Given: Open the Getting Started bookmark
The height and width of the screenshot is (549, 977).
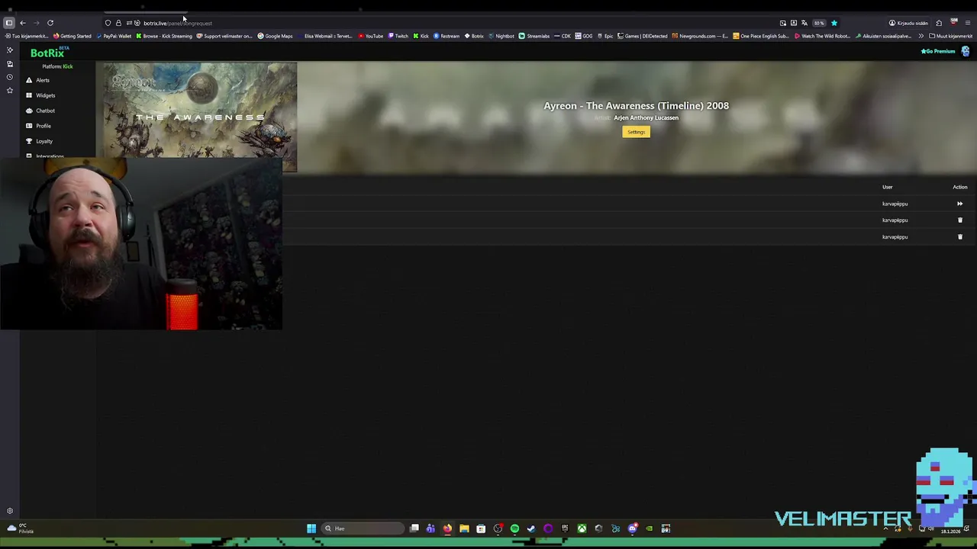Looking at the screenshot, I should 73,36.
